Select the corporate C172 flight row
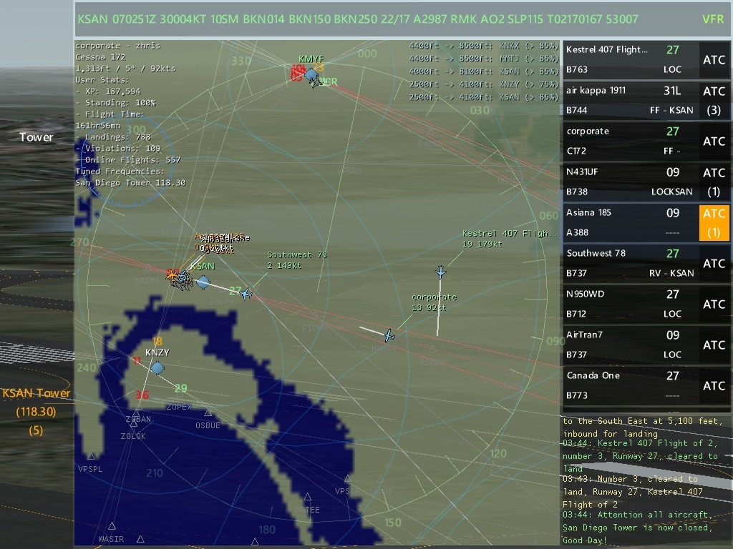Viewport: 733px width, 549px height. tap(631, 141)
